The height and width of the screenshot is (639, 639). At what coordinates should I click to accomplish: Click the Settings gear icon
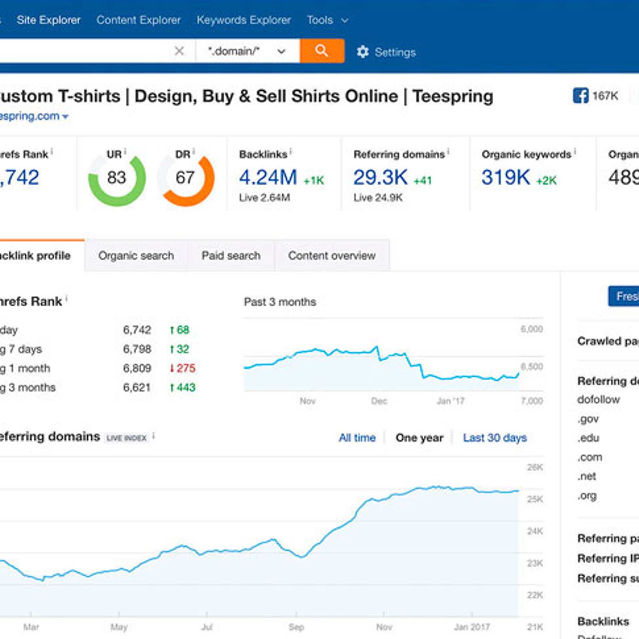pos(363,52)
